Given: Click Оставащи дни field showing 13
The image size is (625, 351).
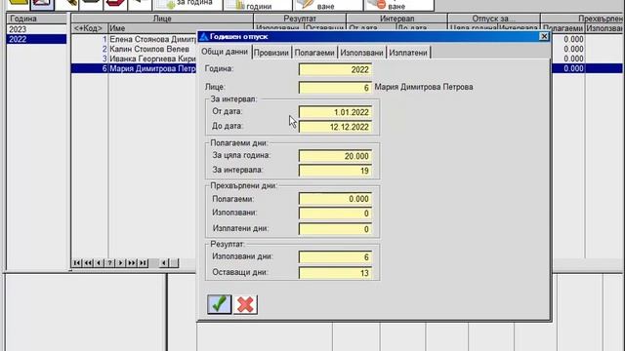Looking at the screenshot, I should [x=335, y=273].
